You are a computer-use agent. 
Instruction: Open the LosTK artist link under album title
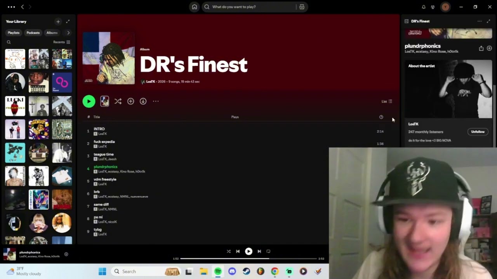[150, 82]
